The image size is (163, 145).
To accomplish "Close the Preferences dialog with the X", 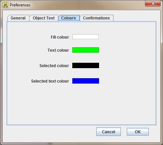I will (x=153, y=3).
